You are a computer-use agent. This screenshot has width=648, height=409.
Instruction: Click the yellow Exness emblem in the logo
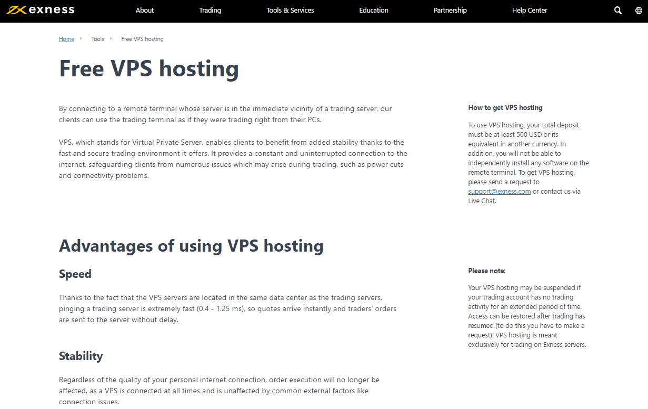tap(16, 9)
